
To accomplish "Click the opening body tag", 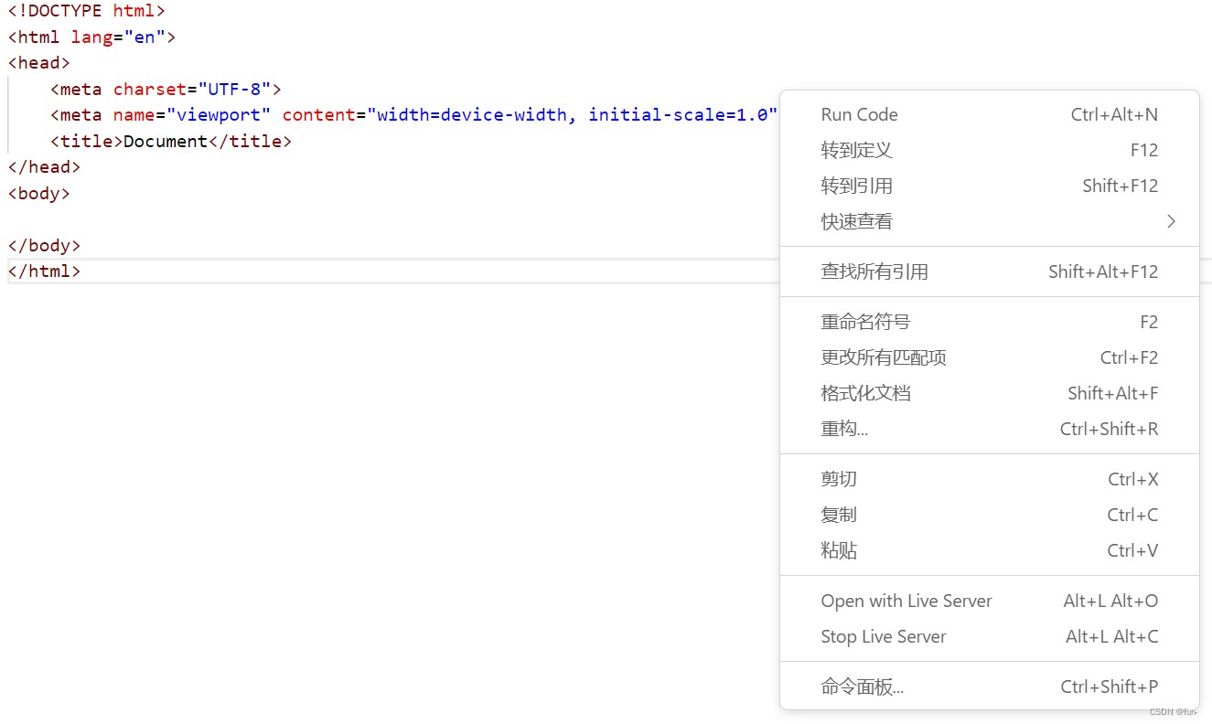I will coord(39,193).
